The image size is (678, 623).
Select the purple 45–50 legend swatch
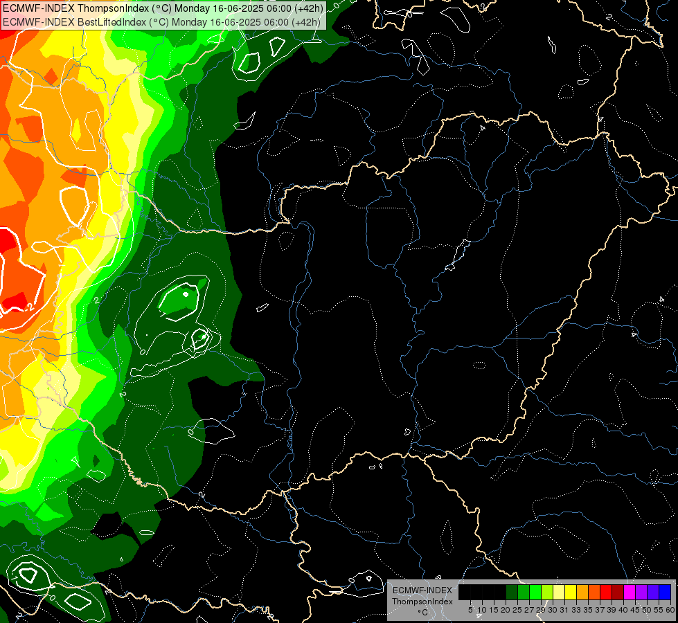641,592
